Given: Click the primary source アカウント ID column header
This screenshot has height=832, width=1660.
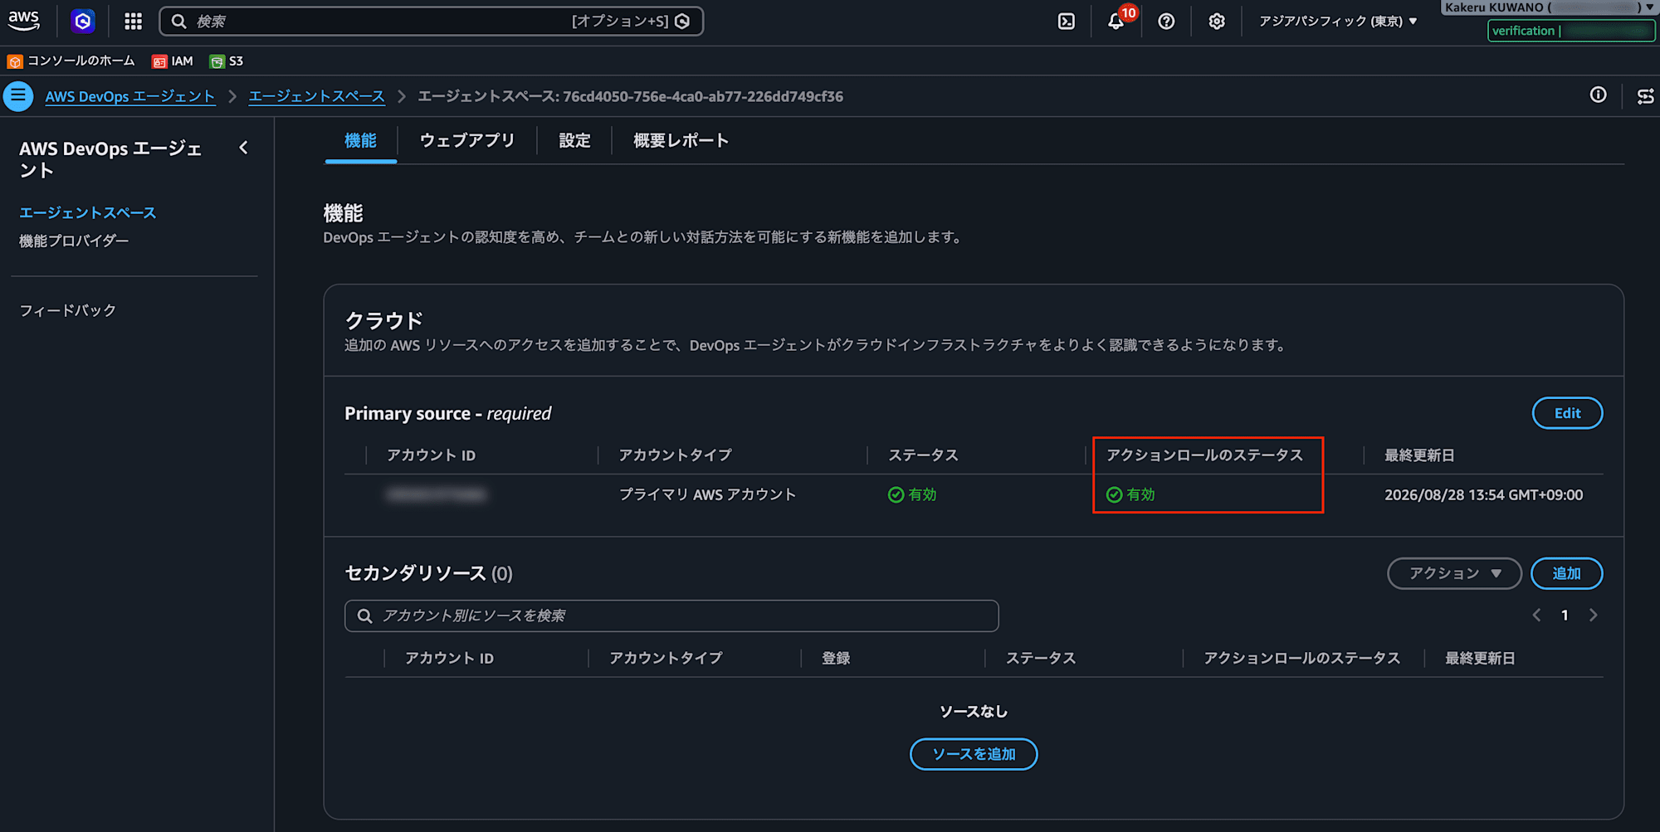Looking at the screenshot, I should 431,455.
